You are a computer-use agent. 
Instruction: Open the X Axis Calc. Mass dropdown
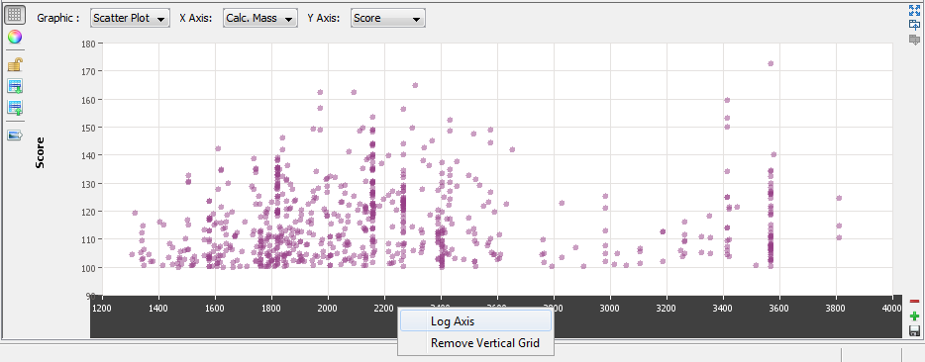(x=259, y=18)
